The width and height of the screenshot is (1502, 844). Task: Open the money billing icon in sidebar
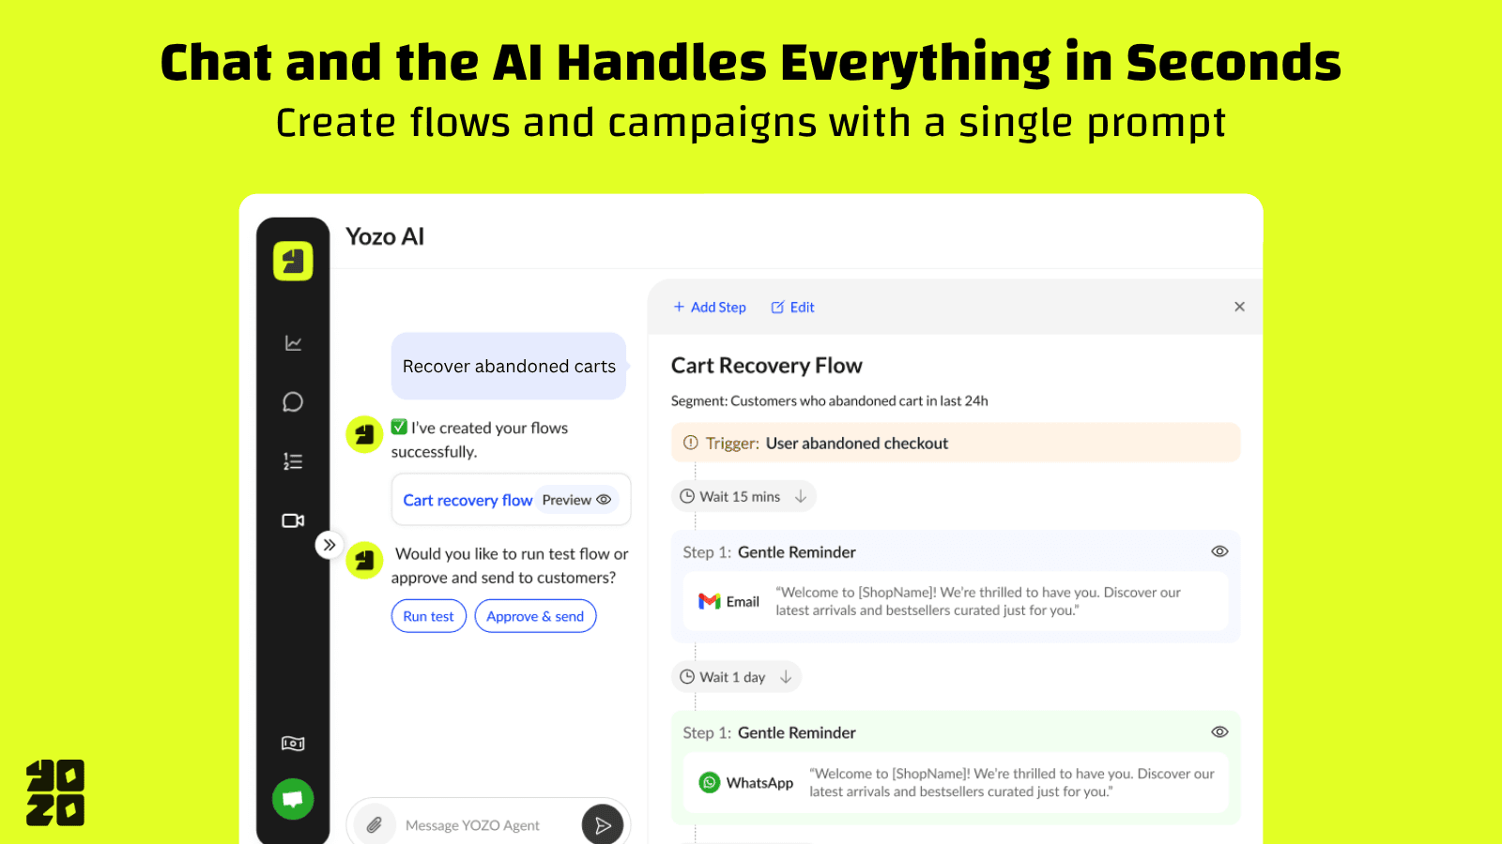[293, 744]
